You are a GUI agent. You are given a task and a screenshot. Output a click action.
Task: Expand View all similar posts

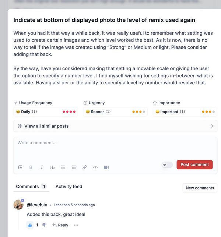coord(115,126)
